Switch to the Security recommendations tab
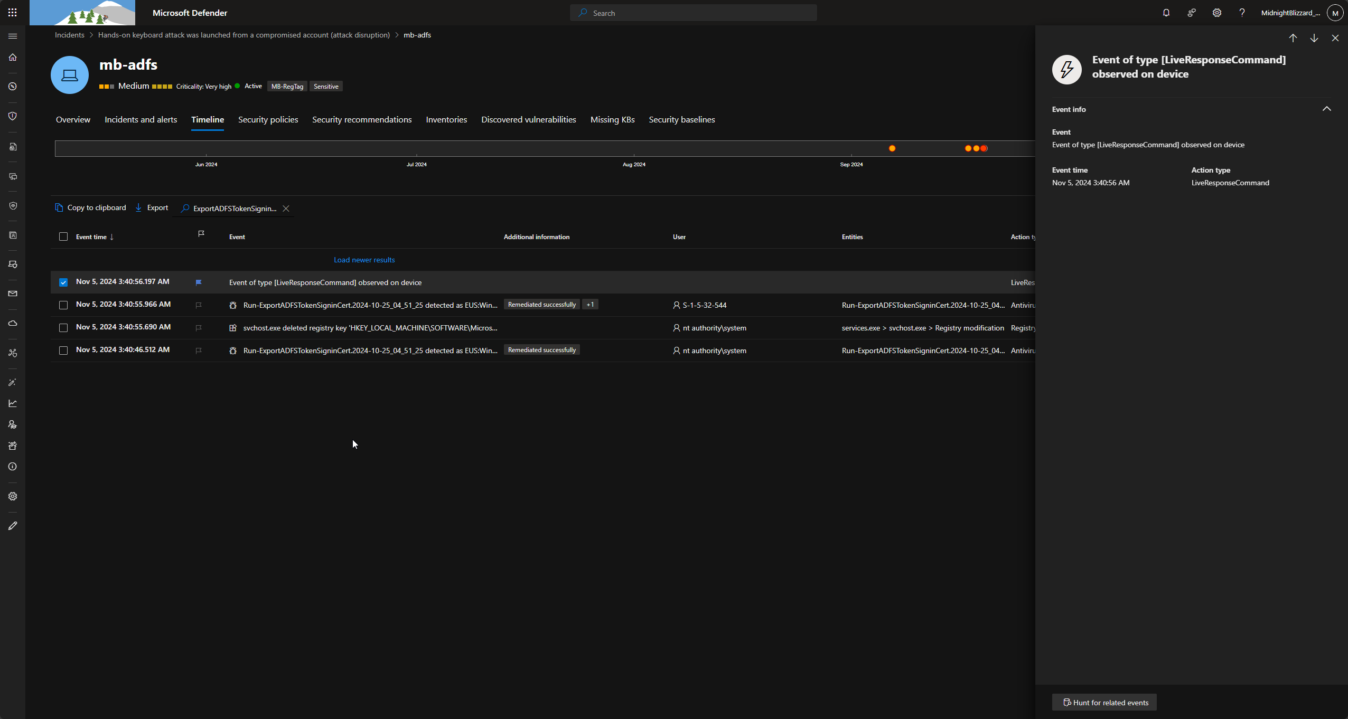Image resolution: width=1348 pixels, height=719 pixels. point(361,120)
